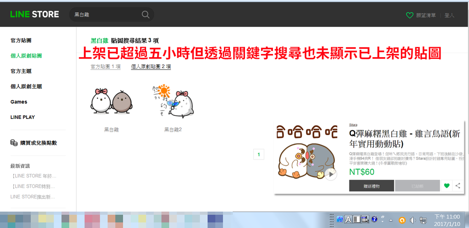Click the 贈送禮物 gift button
This screenshot has height=228, width=469.
pyautogui.click(x=371, y=186)
